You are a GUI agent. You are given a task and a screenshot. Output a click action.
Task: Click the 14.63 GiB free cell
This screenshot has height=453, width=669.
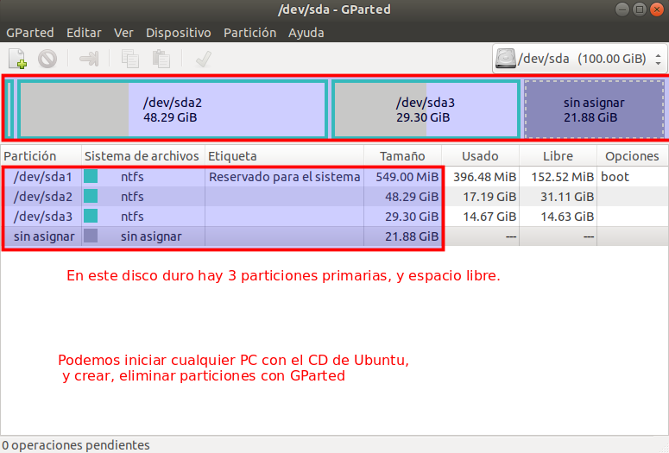[x=558, y=217]
